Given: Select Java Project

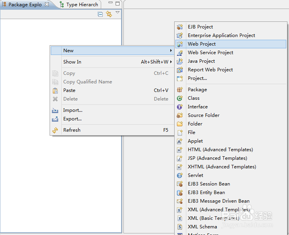Looking at the screenshot, I should coord(231,61).
